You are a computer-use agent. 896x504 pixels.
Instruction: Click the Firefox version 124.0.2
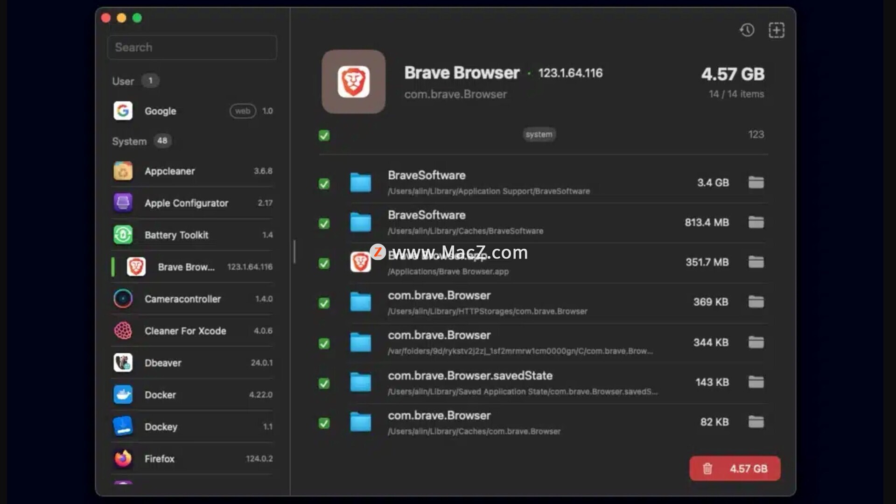pos(259,459)
